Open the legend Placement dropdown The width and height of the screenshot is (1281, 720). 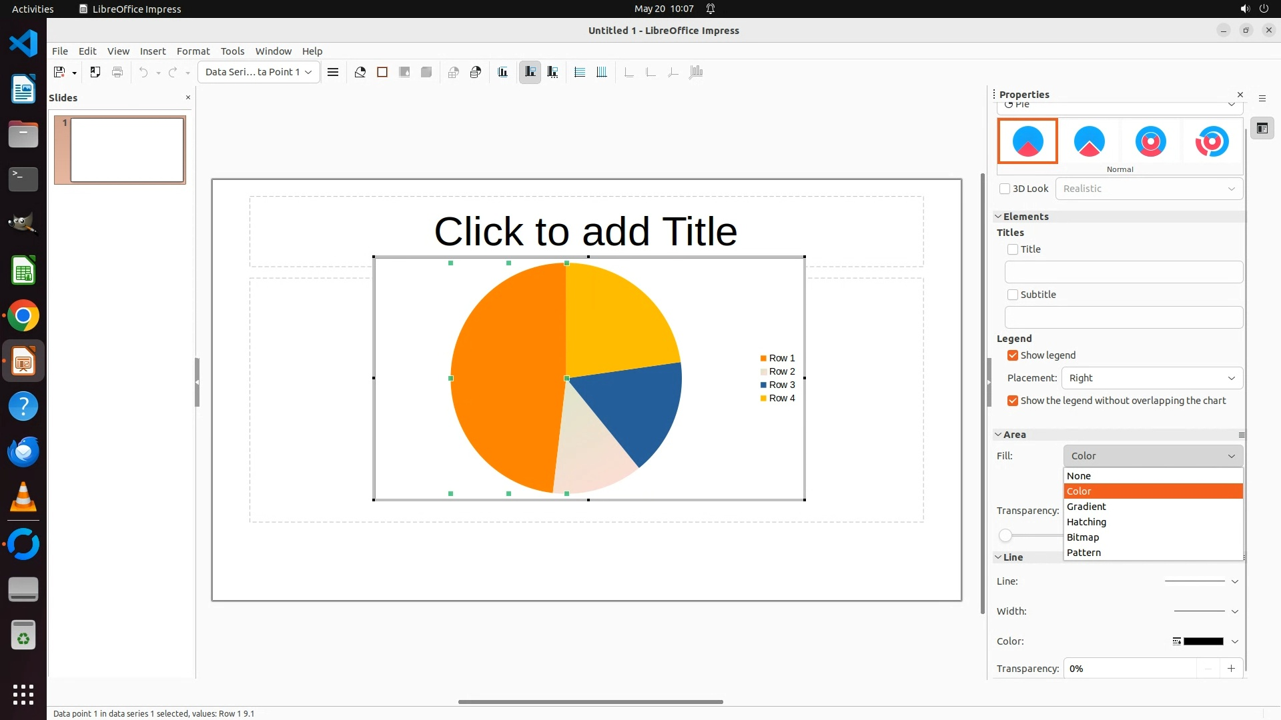(1152, 378)
